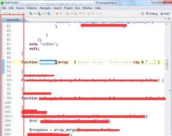The image size is (172, 136).
Task: Click the Back navigation arrow icon
Action: coord(89,14)
